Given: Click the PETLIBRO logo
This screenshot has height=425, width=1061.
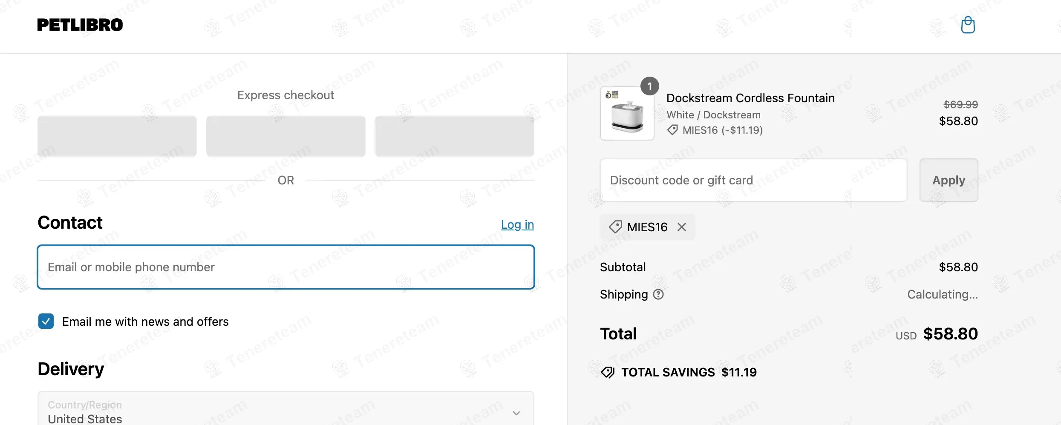Looking at the screenshot, I should click(80, 25).
